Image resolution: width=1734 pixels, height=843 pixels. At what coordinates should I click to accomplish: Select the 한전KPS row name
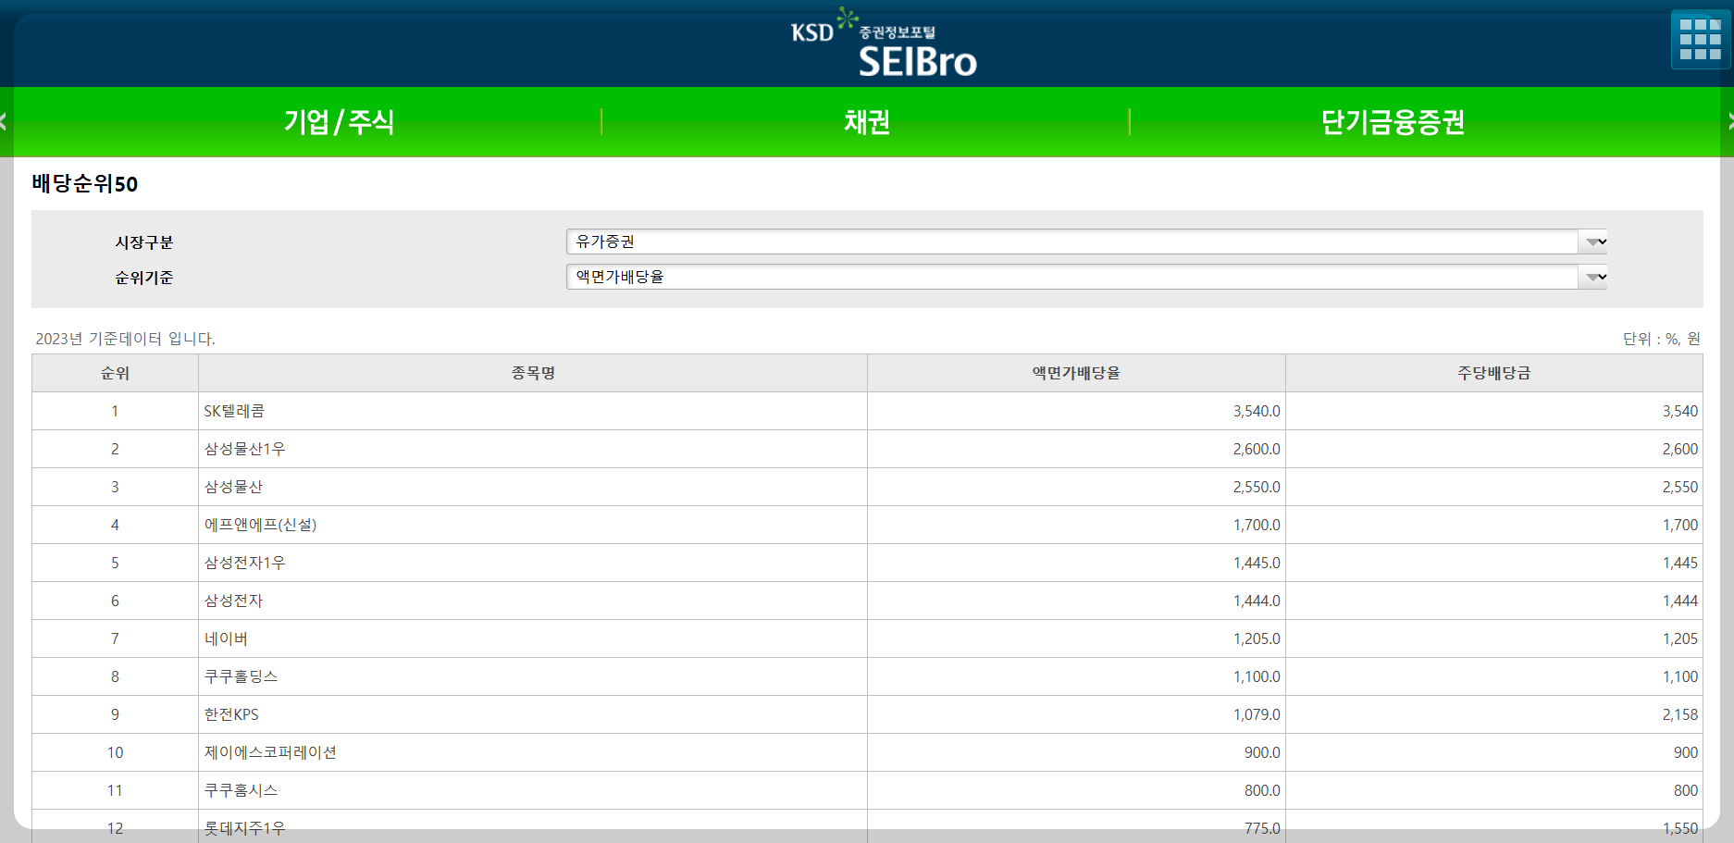click(x=231, y=714)
